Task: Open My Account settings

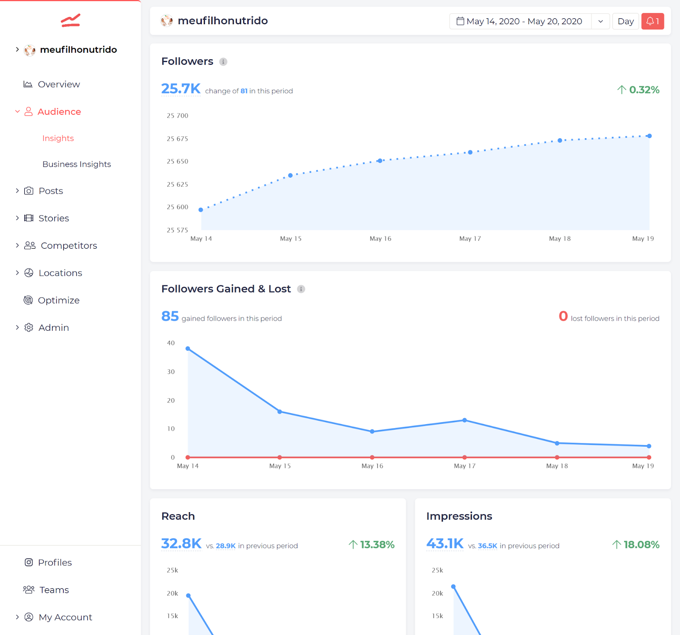Action: tap(65, 617)
